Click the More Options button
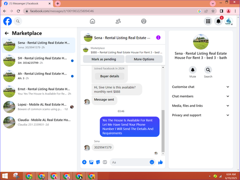240x180 pixels. (144, 59)
